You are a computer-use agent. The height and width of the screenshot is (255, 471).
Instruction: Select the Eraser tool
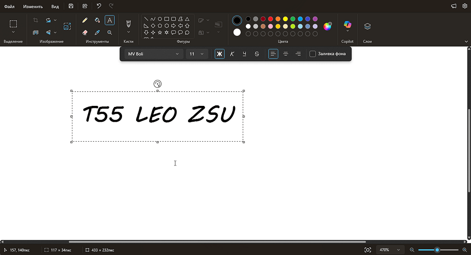[x=85, y=32]
